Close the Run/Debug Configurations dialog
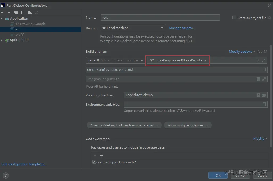 270,5
